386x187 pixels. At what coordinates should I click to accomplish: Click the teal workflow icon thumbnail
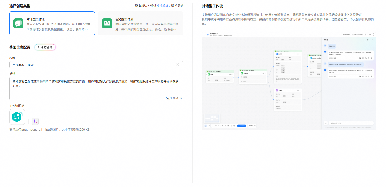click(17, 117)
